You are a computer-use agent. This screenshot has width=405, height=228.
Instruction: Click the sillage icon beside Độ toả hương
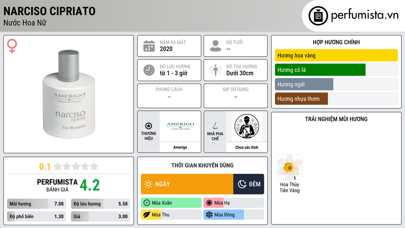pyautogui.click(x=216, y=70)
